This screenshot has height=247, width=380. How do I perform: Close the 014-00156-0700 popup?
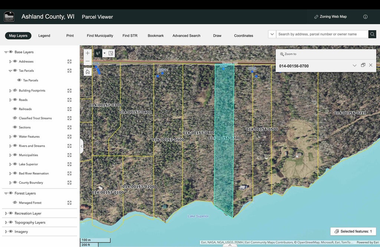point(371,65)
